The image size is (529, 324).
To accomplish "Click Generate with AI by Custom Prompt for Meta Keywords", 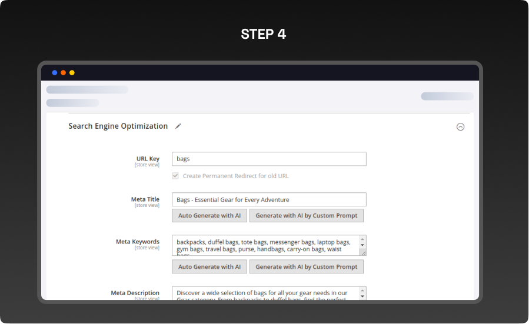I will (306, 267).
